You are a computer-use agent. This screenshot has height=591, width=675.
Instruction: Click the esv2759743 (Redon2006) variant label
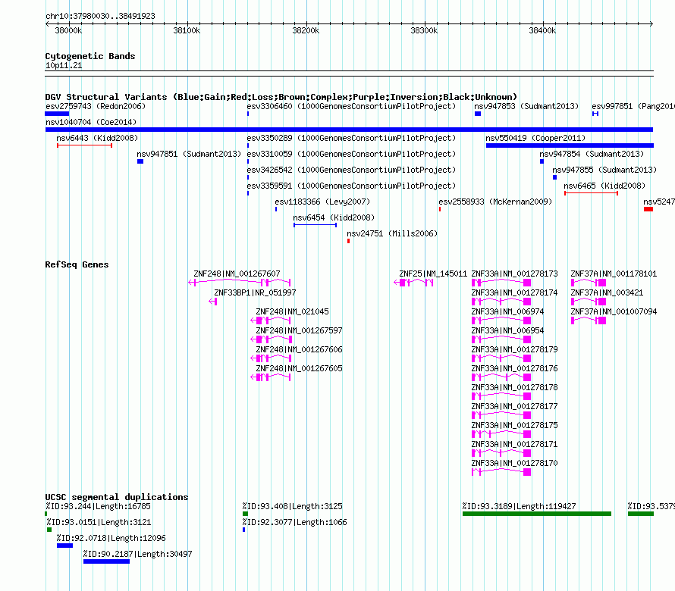96,106
